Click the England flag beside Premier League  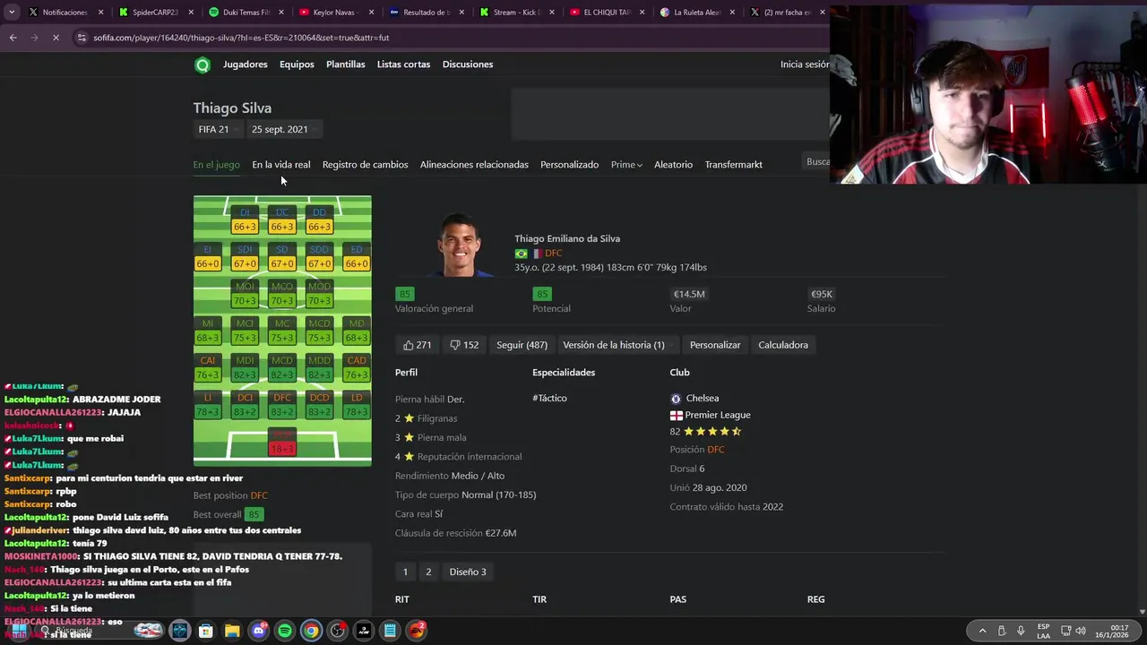pyautogui.click(x=677, y=416)
